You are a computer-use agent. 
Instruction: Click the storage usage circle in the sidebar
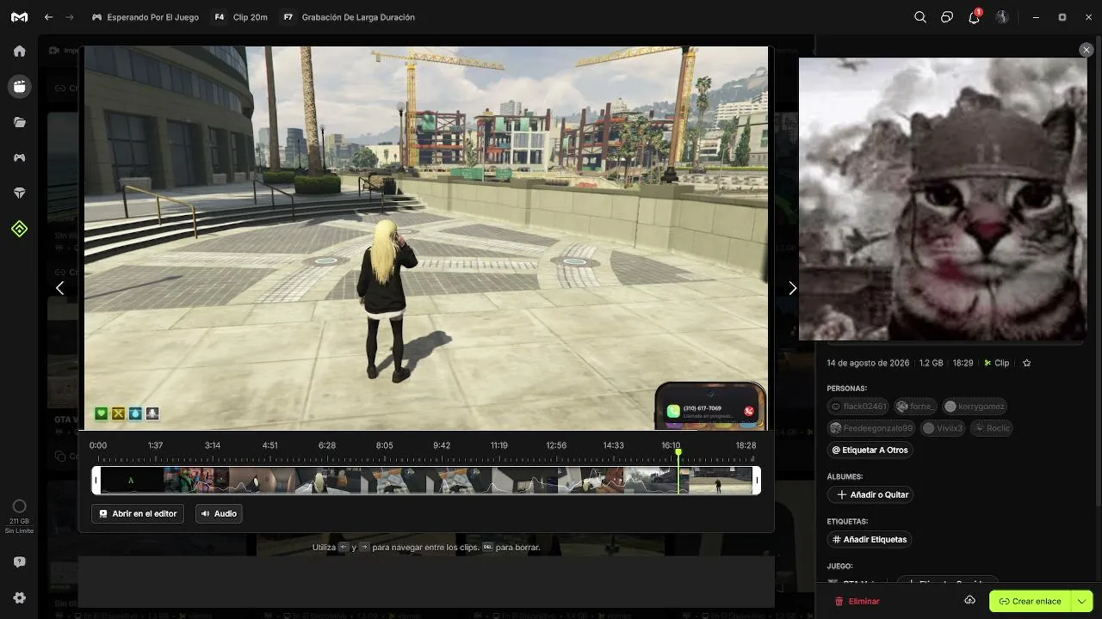tap(19, 506)
